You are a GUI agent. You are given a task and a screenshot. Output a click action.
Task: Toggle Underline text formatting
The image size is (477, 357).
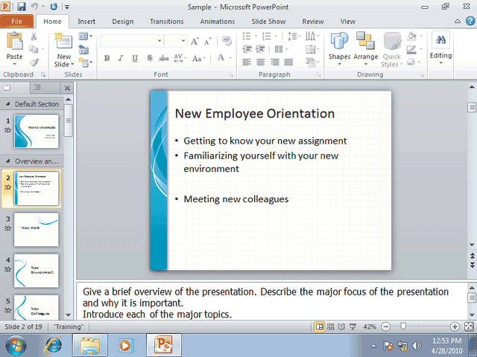134,59
